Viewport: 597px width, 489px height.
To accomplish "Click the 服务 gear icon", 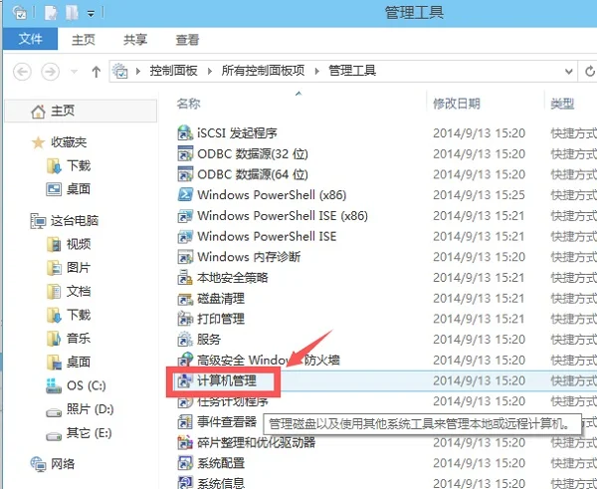I will [x=185, y=340].
